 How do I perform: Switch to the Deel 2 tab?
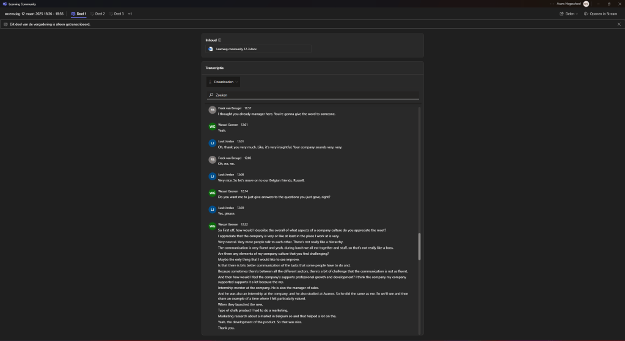97,13
